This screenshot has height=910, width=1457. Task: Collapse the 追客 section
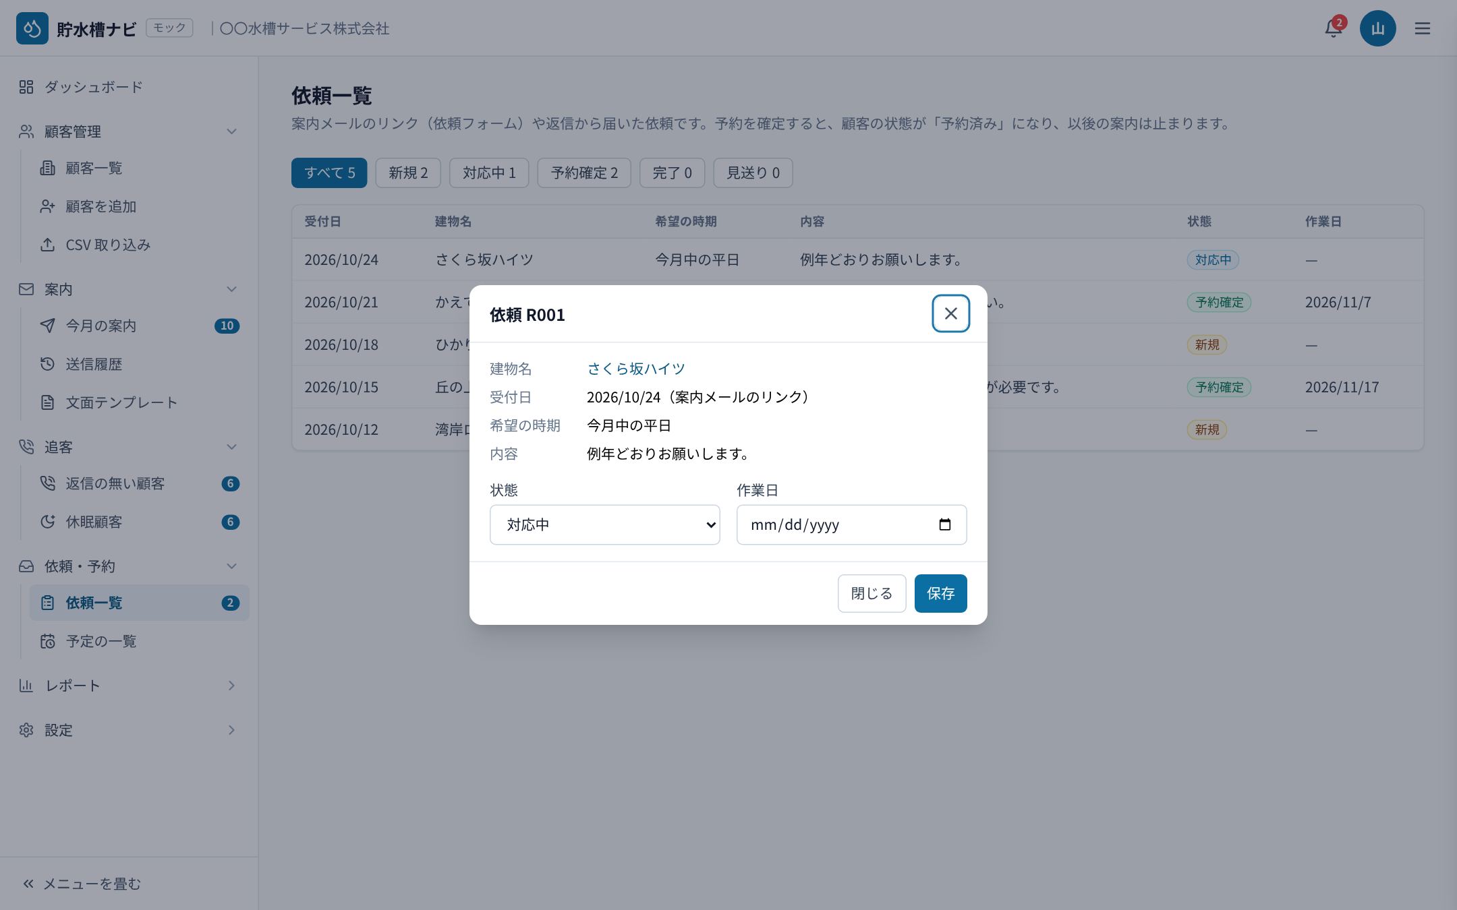129,447
